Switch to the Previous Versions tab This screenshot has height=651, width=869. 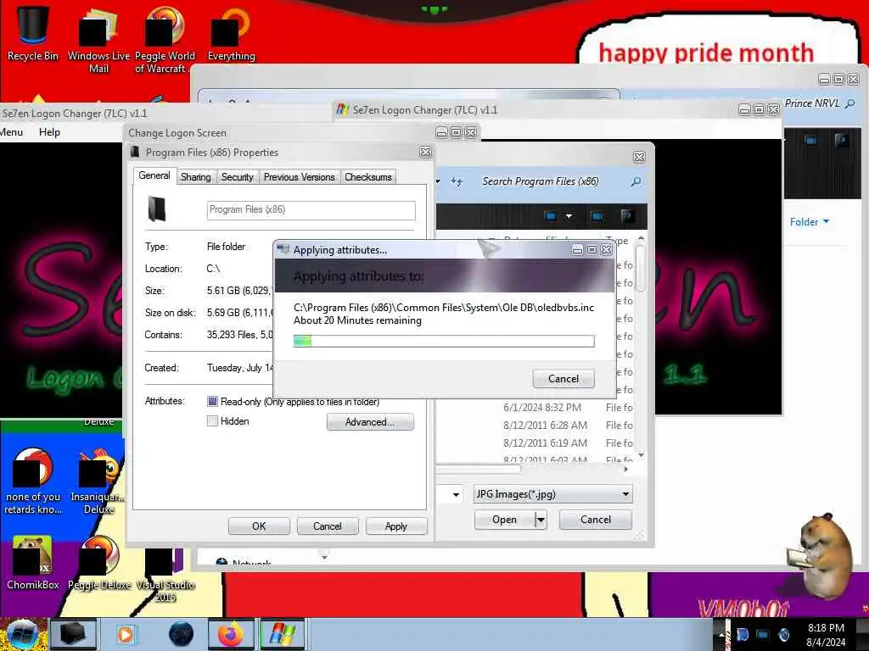[300, 176]
